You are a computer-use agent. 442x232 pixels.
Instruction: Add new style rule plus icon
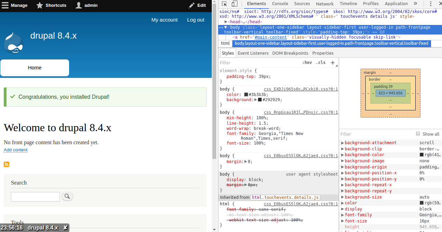pos(333,63)
